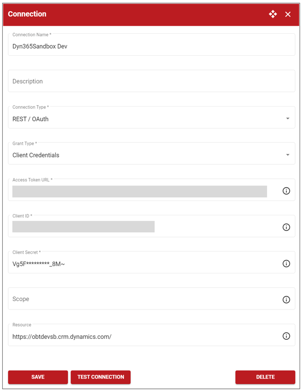The width and height of the screenshot is (301, 391).
Task: Show info for Access Token URL
Action: [x=286, y=191]
